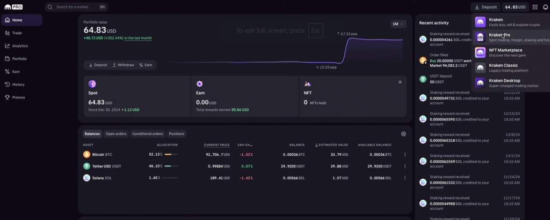The height and width of the screenshot is (220, 550).
Task: Open the notifications bell
Action: (546, 7)
